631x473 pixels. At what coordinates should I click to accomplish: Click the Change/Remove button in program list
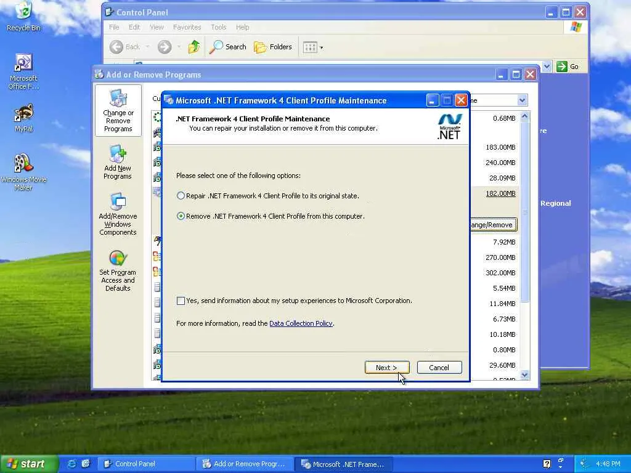click(x=493, y=225)
